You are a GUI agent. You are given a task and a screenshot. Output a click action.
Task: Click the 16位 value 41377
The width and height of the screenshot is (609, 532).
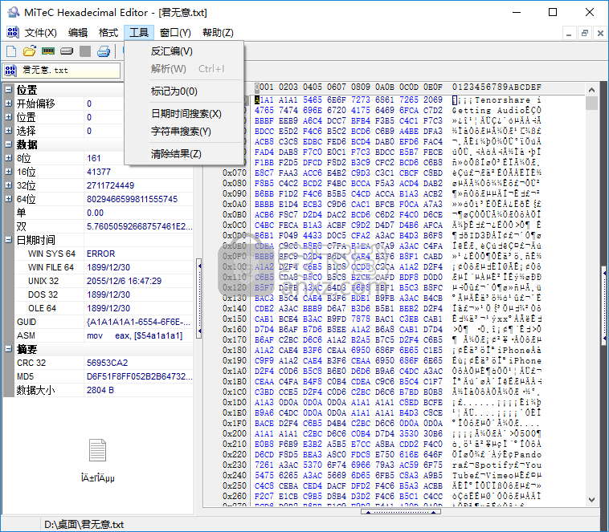point(99,172)
